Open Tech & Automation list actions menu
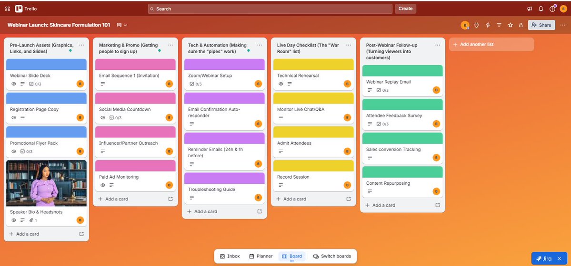 coord(260,45)
